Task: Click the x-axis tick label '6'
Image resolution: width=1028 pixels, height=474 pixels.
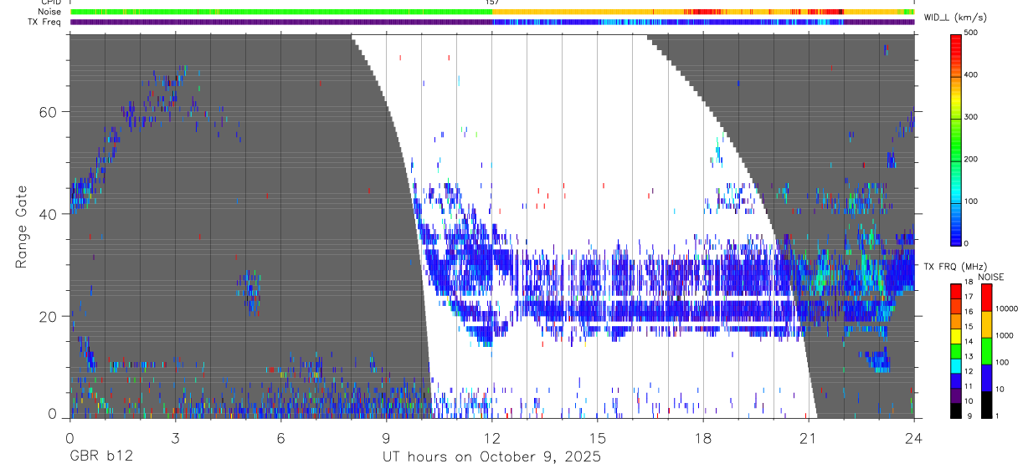Action: point(280,438)
